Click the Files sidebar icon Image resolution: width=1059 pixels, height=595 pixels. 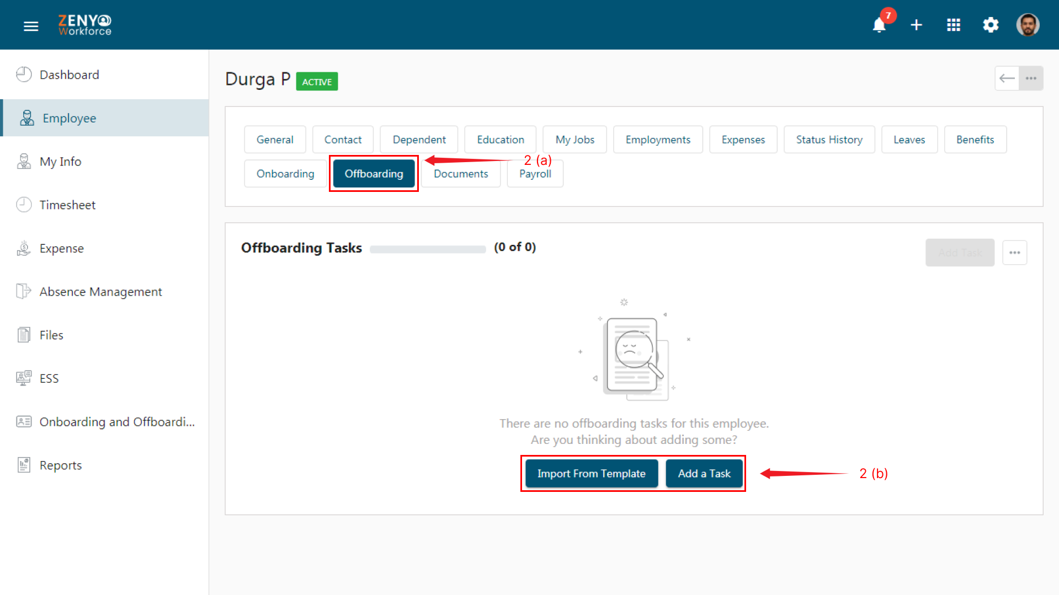tap(24, 335)
